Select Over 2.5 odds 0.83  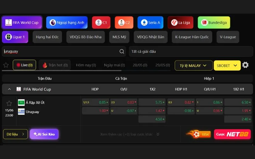click(124, 102)
